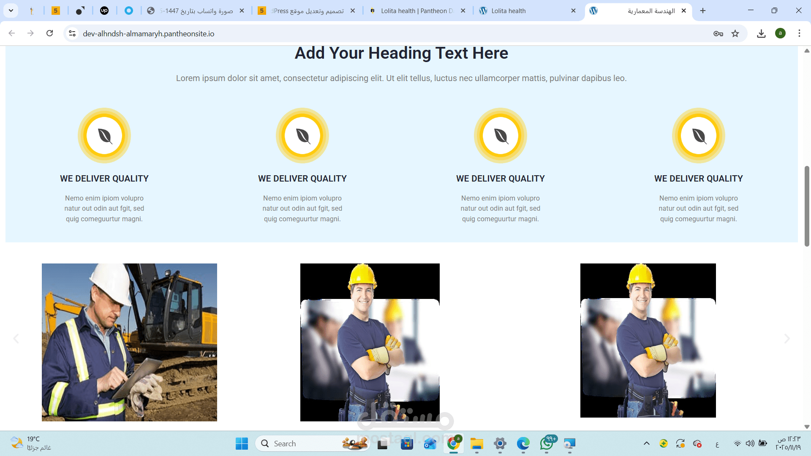This screenshot has height=456, width=811.
Task: Click the site information icon
Action: pyautogui.click(x=72, y=33)
